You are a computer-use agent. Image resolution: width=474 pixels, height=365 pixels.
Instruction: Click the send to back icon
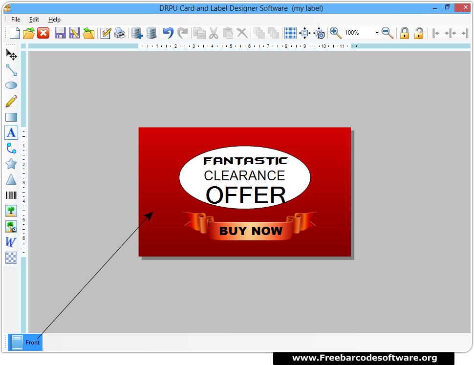point(274,33)
